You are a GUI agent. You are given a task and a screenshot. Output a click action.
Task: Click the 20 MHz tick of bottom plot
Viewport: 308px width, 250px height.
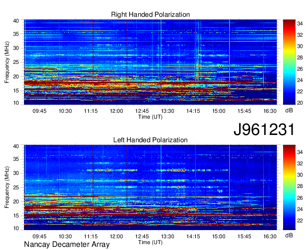tap(16, 202)
